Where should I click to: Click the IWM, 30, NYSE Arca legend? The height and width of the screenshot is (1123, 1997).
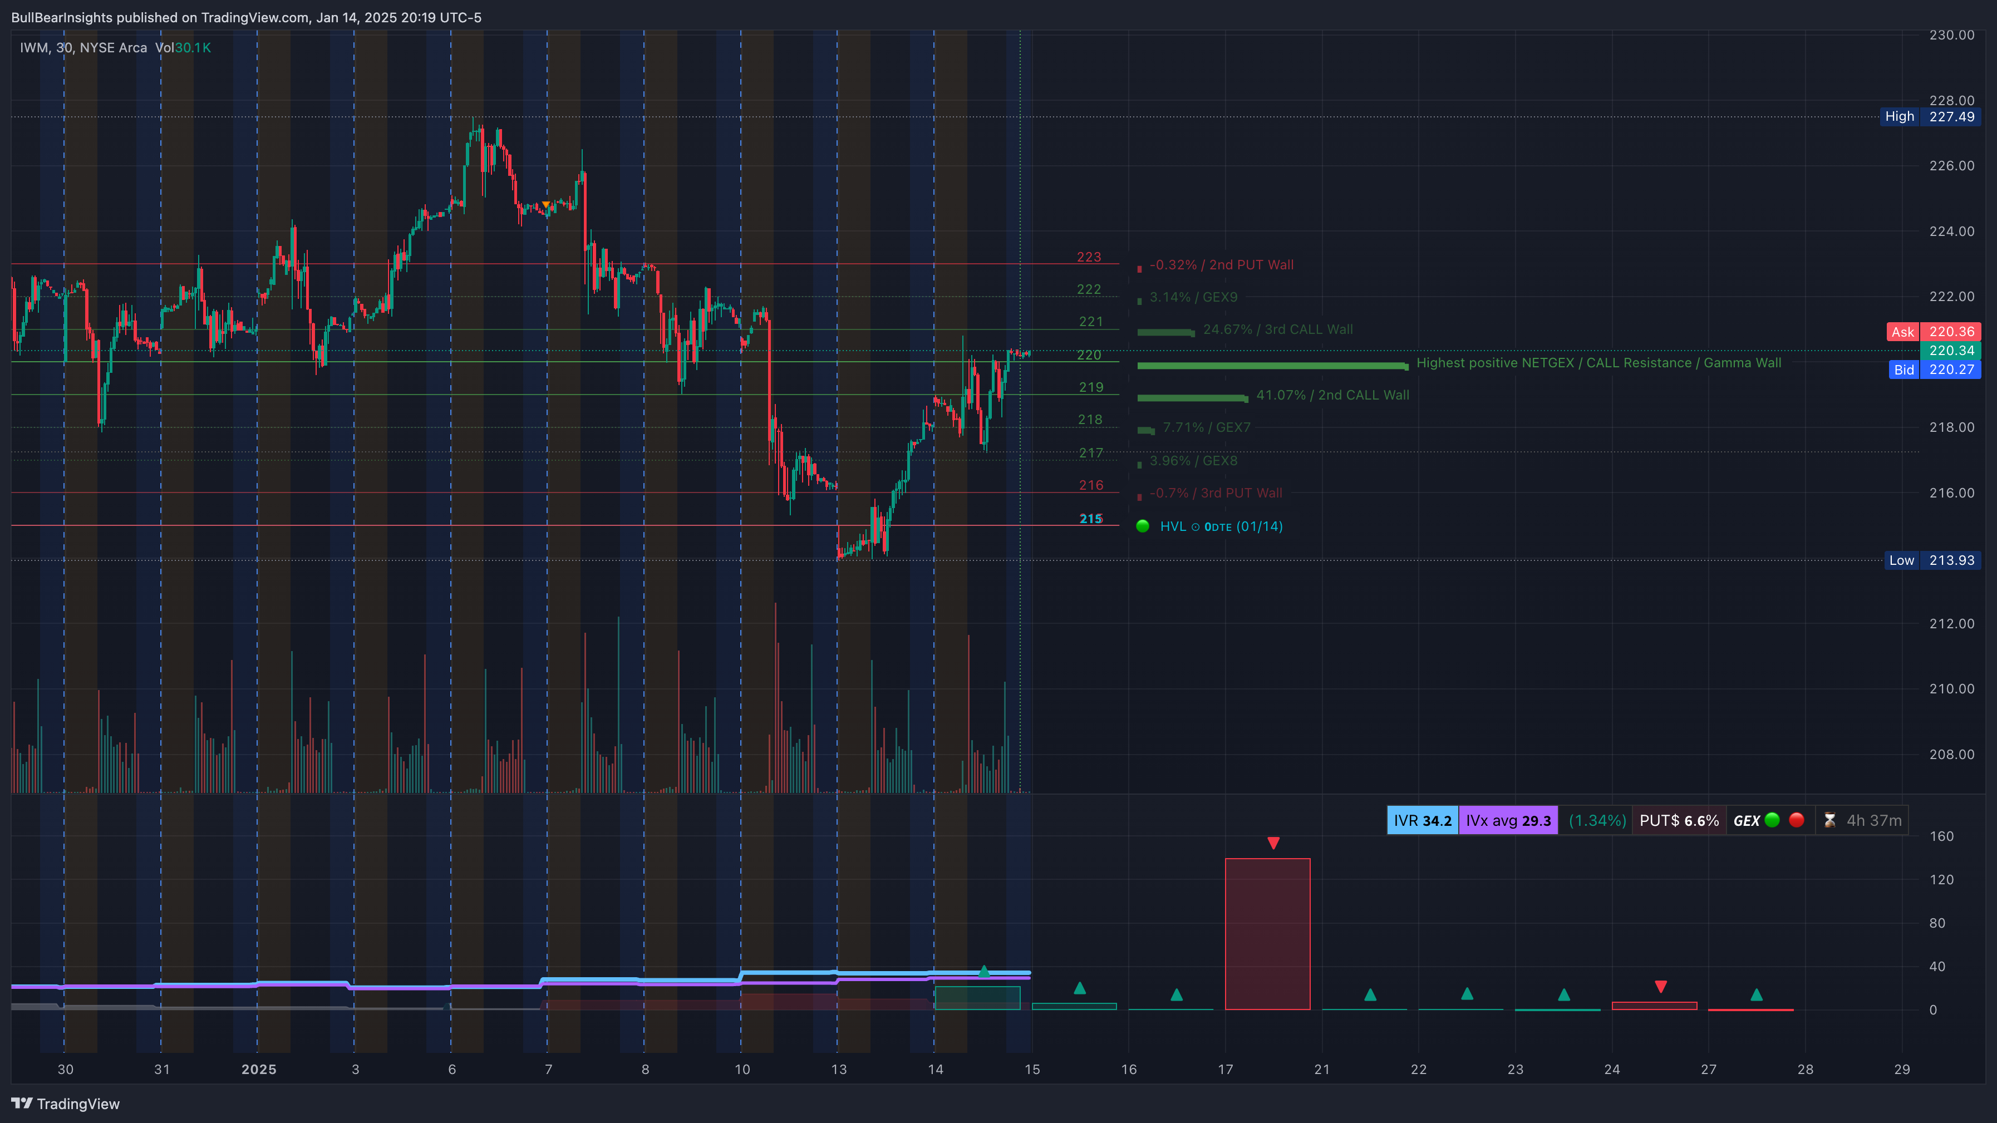(83, 48)
